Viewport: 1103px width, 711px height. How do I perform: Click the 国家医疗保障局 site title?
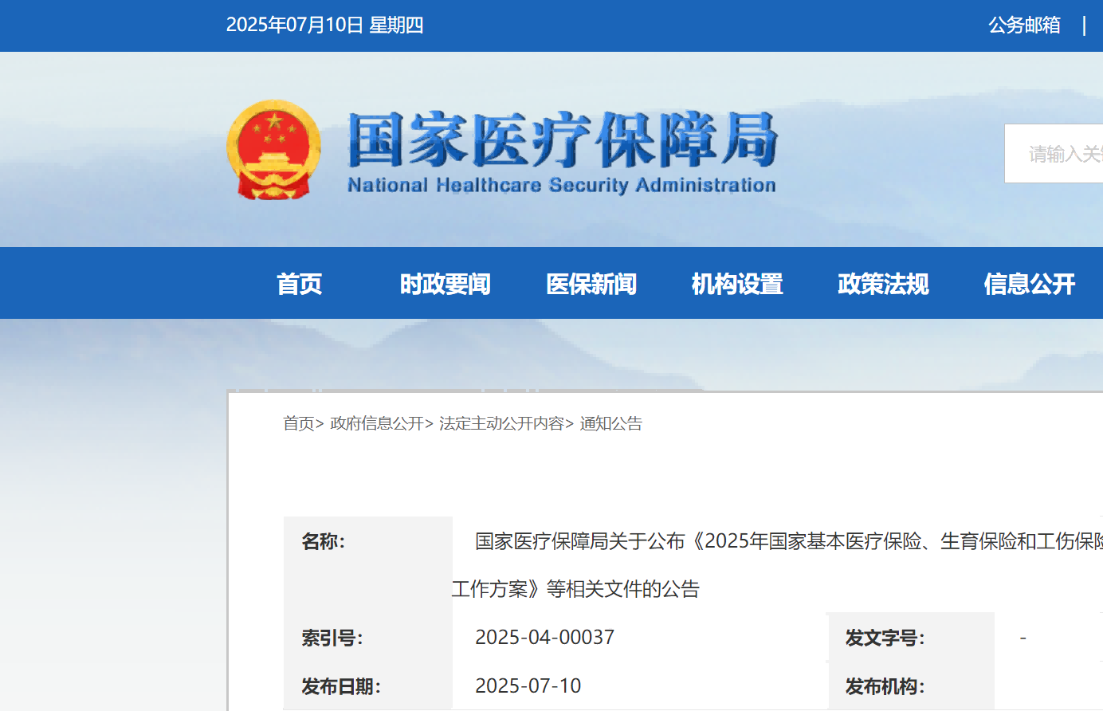[562, 140]
